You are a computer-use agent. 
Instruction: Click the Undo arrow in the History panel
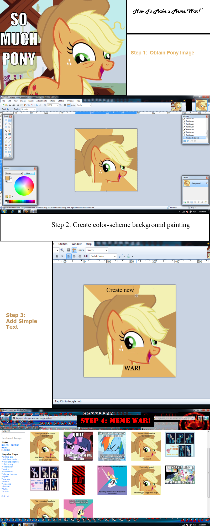188,141
